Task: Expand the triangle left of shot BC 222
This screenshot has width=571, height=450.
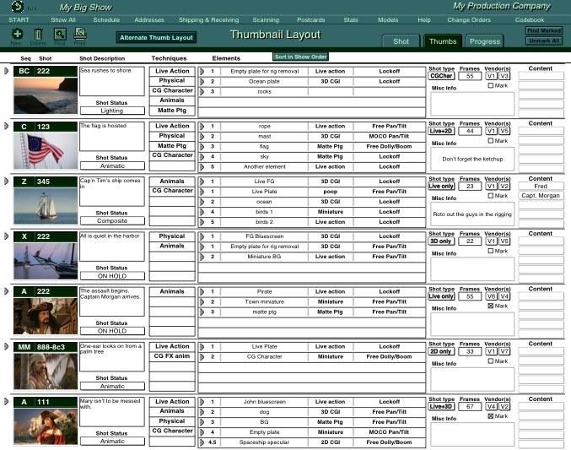Action: (7, 71)
